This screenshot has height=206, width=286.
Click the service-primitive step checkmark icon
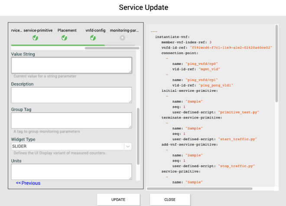[x=35, y=38]
